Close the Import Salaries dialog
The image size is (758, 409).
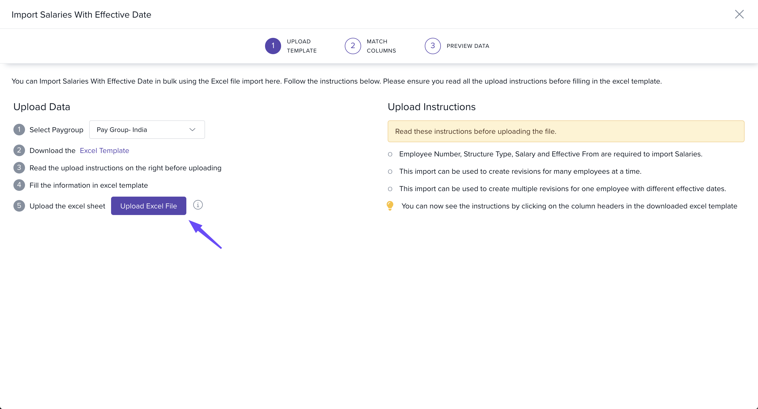click(x=739, y=14)
